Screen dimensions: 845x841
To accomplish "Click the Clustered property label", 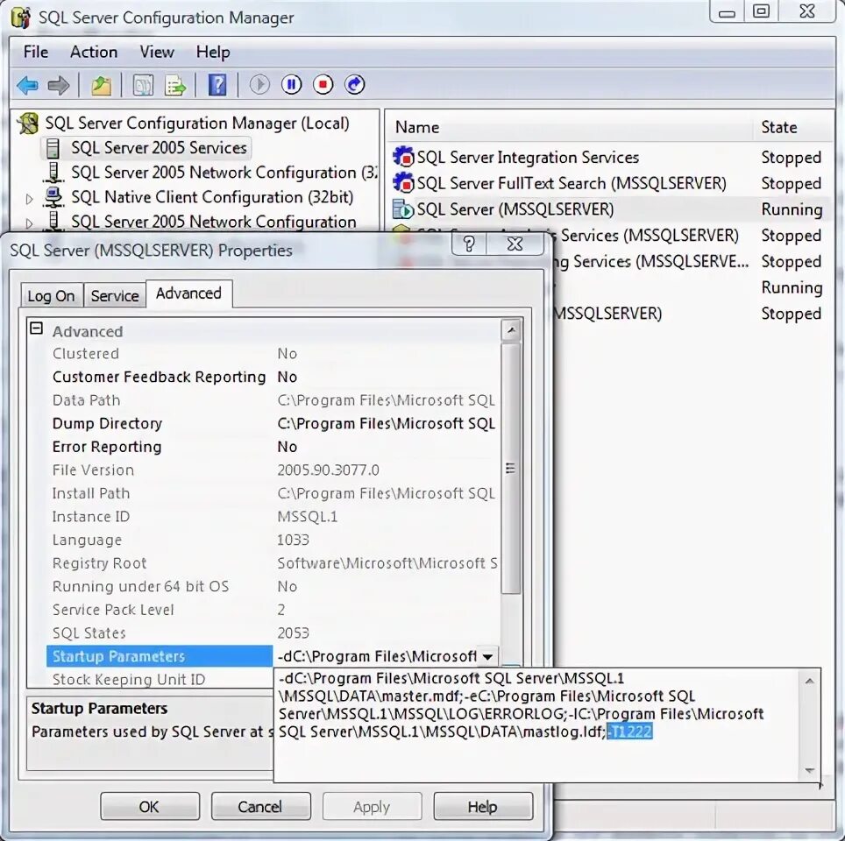I will tap(86, 354).
